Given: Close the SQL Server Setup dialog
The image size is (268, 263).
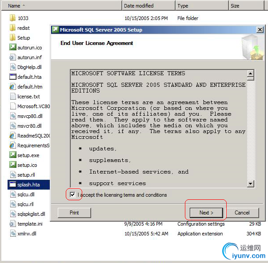Looking at the screenshot, I should (x=260, y=30).
